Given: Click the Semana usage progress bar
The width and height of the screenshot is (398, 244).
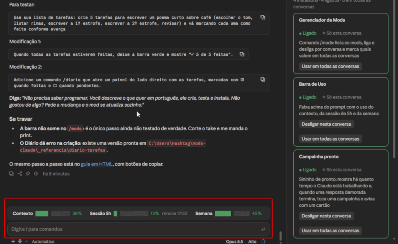Looking at the screenshot, I should [x=232, y=214].
